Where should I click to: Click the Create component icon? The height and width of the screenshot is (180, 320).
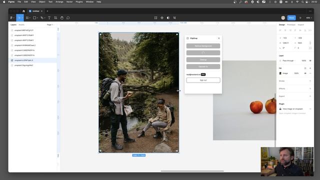click(x=162, y=18)
